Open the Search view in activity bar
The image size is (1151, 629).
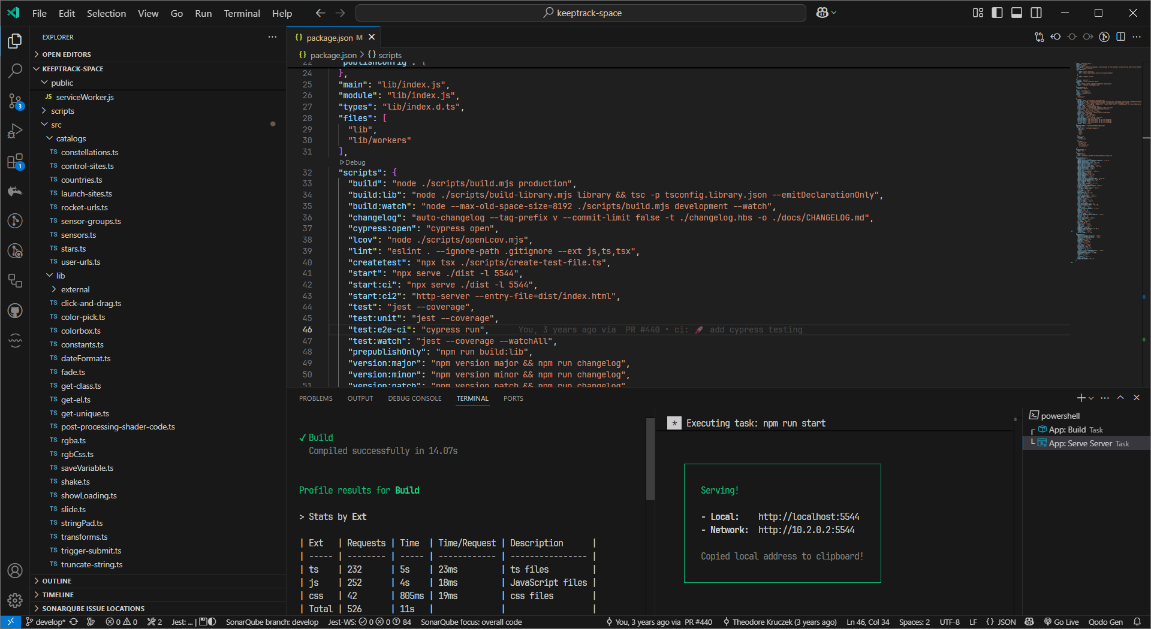[x=15, y=71]
